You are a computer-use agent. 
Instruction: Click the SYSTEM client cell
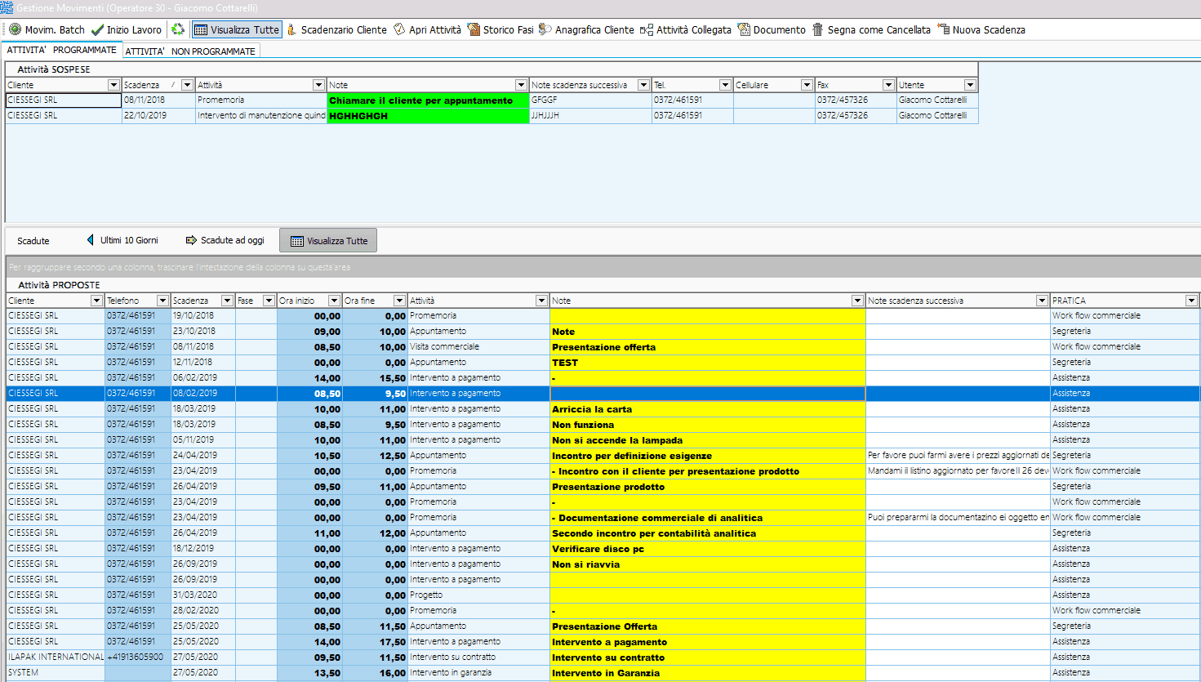tap(56, 672)
